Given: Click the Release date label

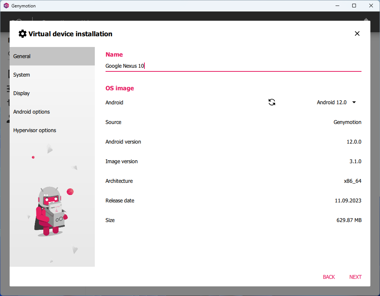Looking at the screenshot, I should 120,201.
